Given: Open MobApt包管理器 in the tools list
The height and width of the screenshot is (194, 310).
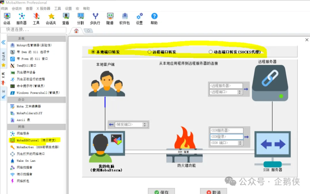Looking at the screenshot, I should click(x=31, y=45).
